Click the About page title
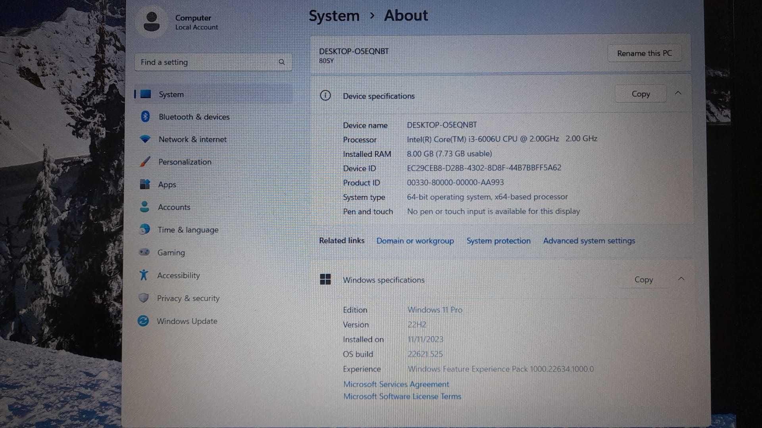The image size is (762, 428). coord(406,15)
